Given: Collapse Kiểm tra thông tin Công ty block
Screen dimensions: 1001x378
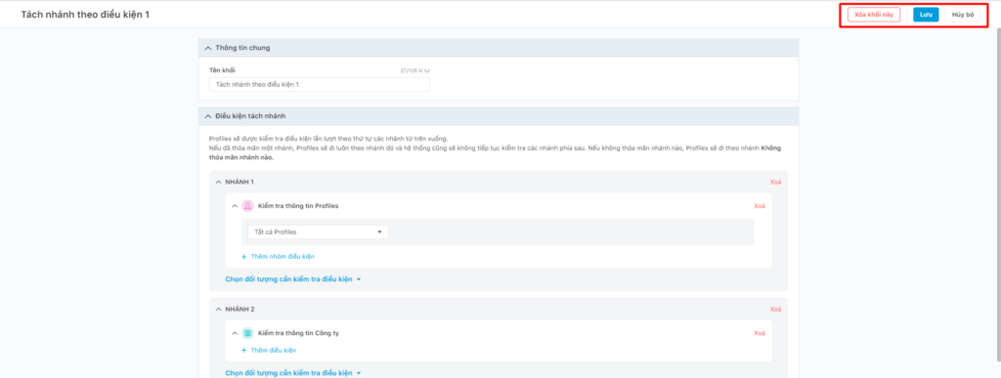Looking at the screenshot, I should [235, 333].
